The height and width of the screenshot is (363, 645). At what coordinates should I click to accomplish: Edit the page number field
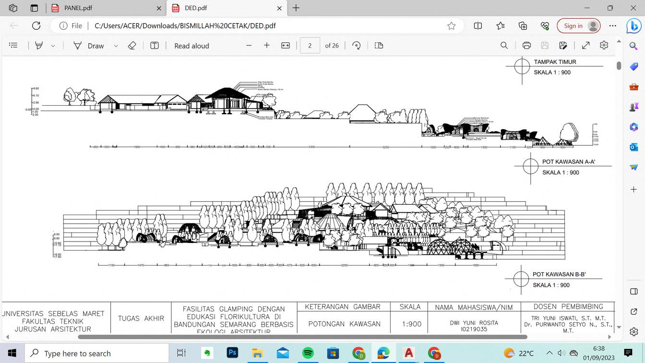pos(310,46)
